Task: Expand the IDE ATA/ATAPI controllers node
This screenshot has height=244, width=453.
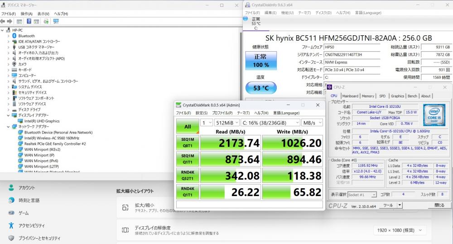Action: click(8, 42)
